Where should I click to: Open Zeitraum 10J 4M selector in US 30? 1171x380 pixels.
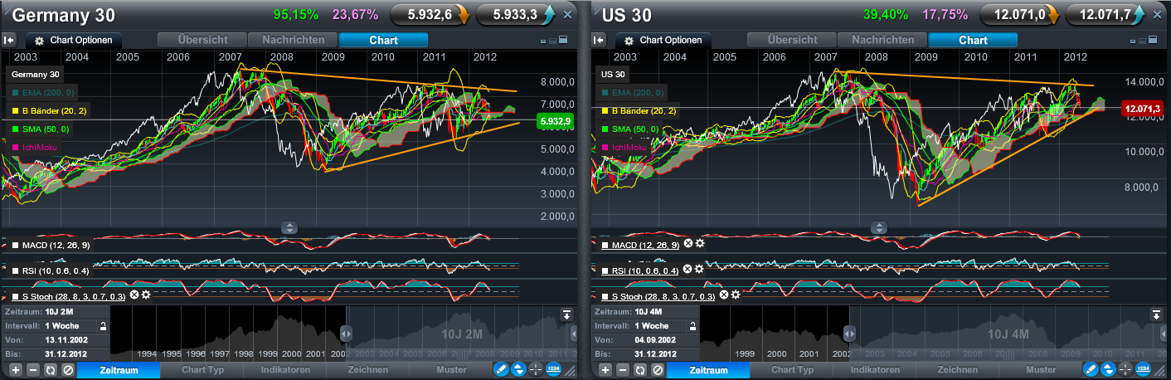click(x=644, y=312)
